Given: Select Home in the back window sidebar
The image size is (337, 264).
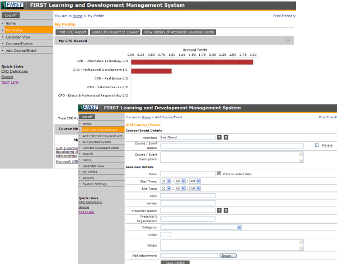Looking at the screenshot, I should pyautogui.click(x=11, y=23).
